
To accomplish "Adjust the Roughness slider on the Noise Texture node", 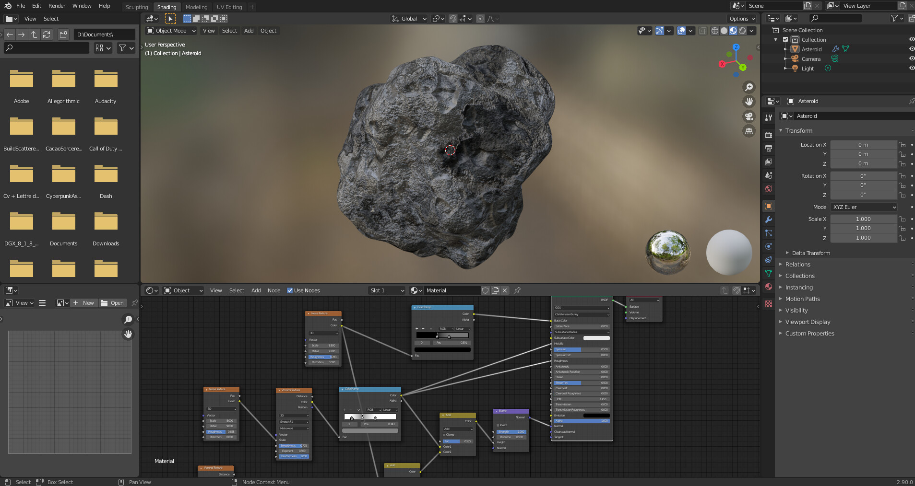I will (x=323, y=357).
